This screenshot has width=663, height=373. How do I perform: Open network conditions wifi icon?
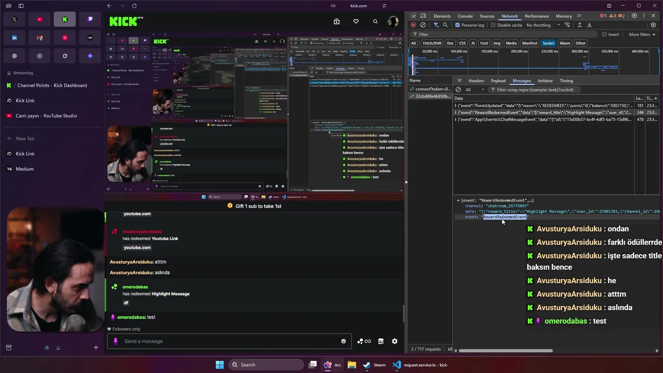tap(568, 25)
